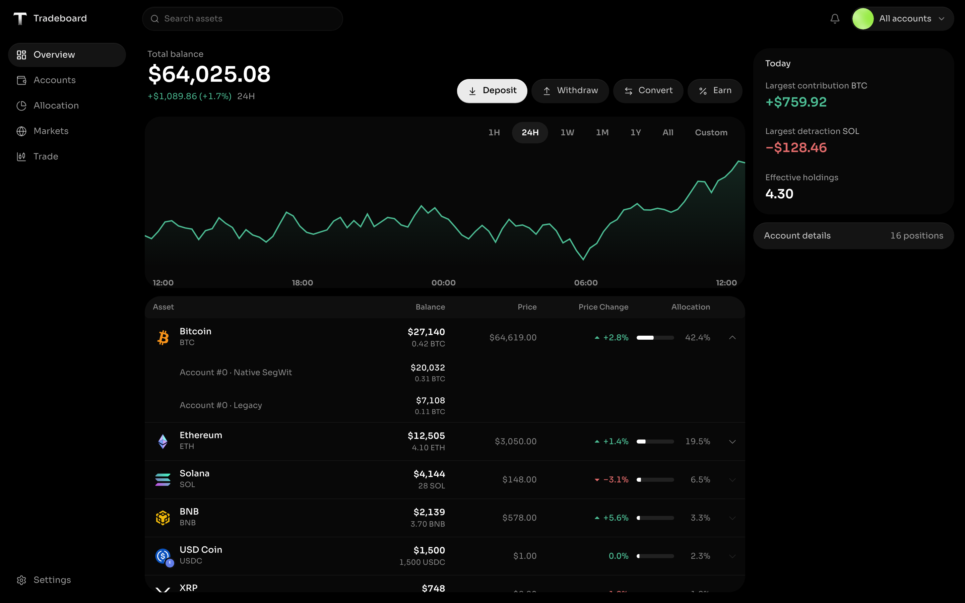
Task: Select Account #0 · Native SegWit row
Action: (x=445, y=373)
